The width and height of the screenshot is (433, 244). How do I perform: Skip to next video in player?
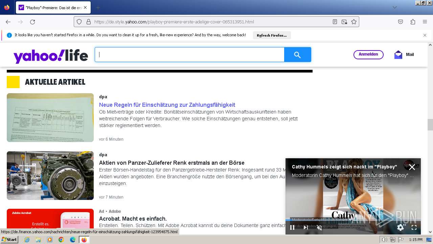[x=306, y=227]
